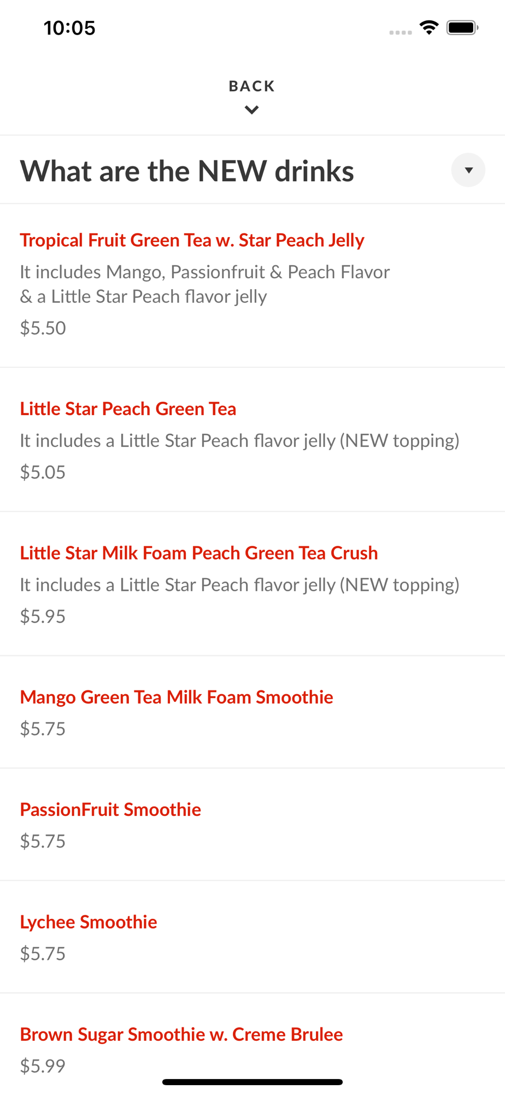Choose the Lychee Smoothie item
The image size is (505, 1095).
click(x=89, y=922)
